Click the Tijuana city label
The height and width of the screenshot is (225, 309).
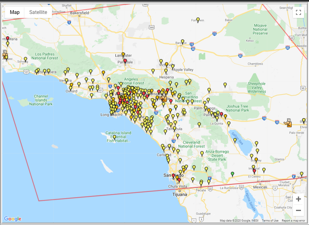[180, 194]
